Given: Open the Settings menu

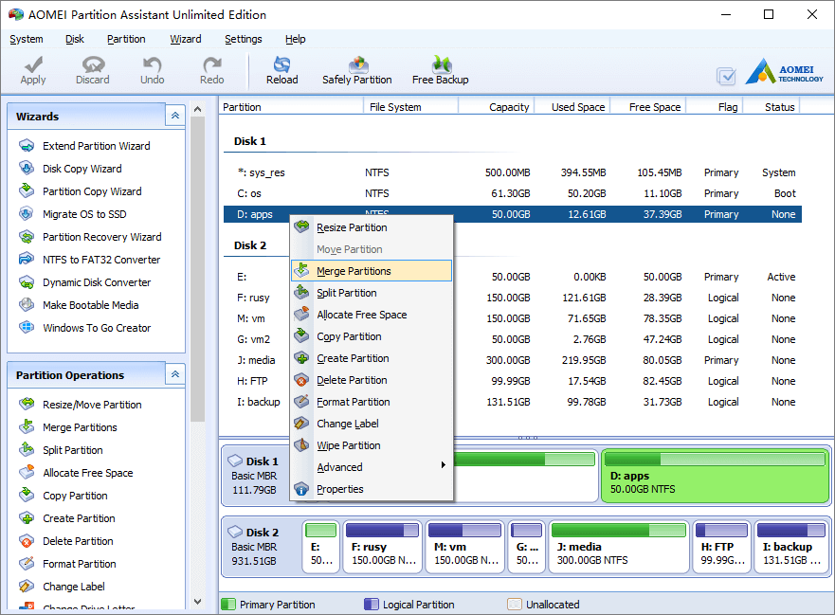Looking at the screenshot, I should pyautogui.click(x=244, y=39).
